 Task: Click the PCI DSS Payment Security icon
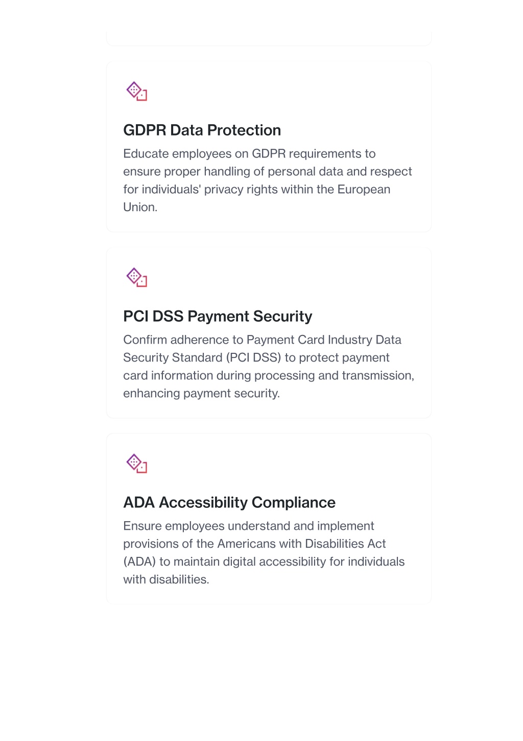click(x=137, y=277)
